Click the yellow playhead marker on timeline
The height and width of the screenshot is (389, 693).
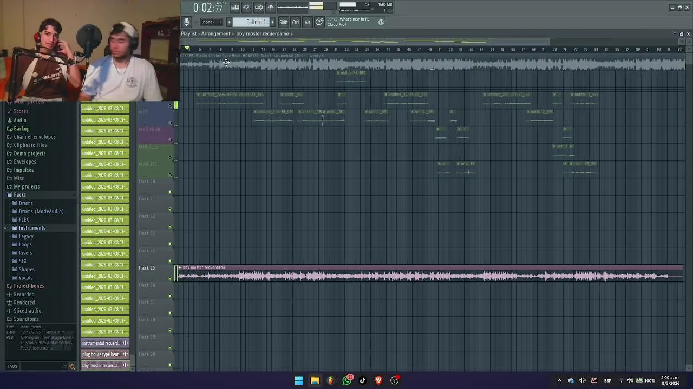pyautogui.click(x=187, y=49)
